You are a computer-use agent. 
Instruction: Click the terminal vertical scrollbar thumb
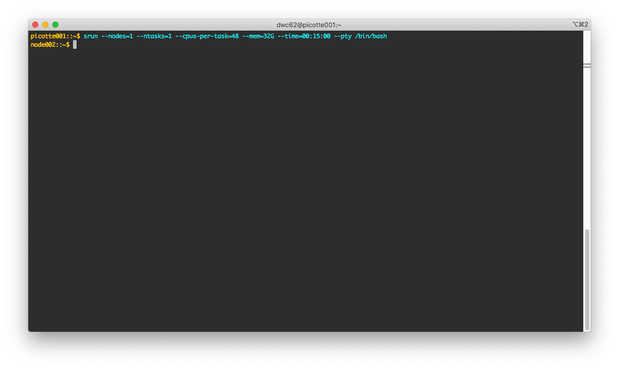pyautogui.click(x=587, y=279)
